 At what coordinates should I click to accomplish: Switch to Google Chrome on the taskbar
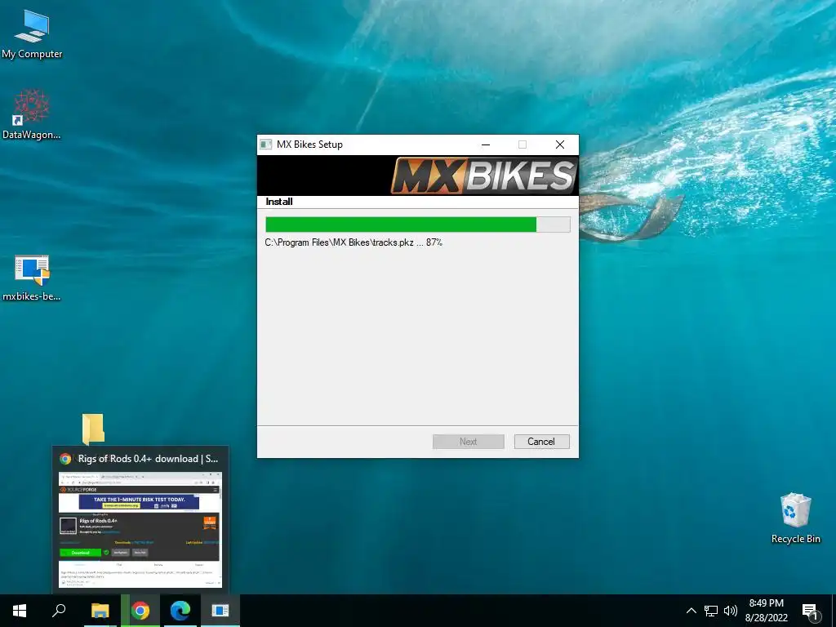pos(140,611)
